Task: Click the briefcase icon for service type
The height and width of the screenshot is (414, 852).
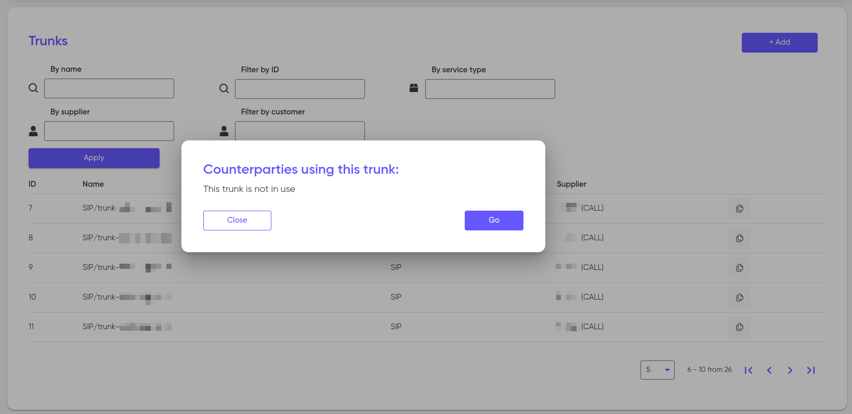Action: coord(414,88)
